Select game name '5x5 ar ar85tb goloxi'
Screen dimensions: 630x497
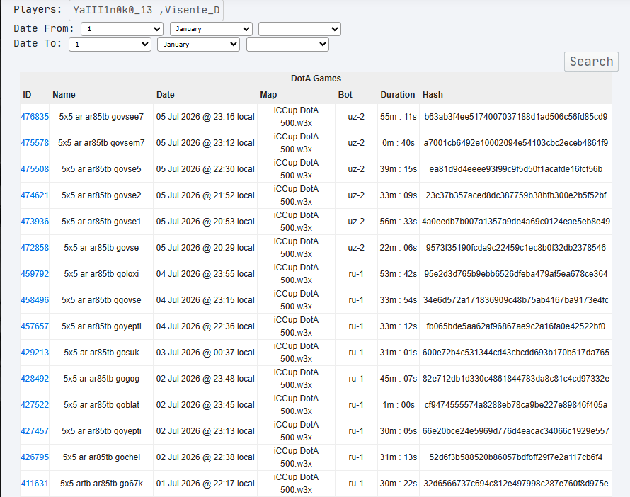[101, 273]
